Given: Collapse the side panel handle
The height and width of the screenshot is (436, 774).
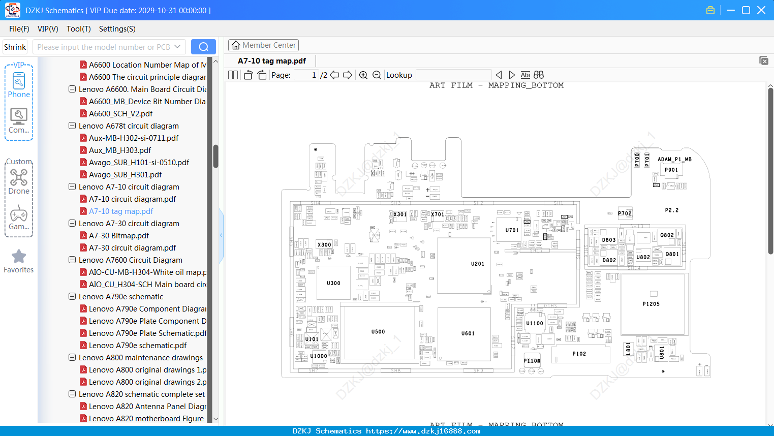Looking at the screenshot, I should click(x=221, y=235).
